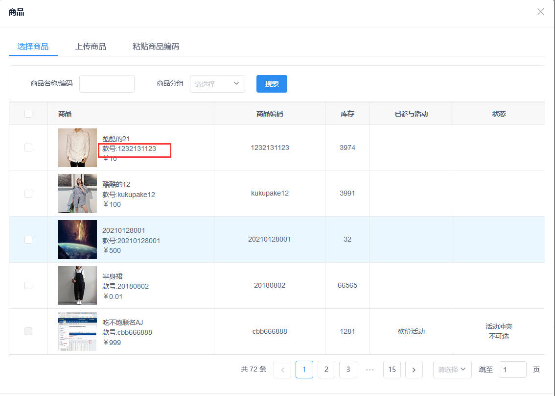
Task: Click the blue 搜索 button
Action: click(x=272, y=84)
